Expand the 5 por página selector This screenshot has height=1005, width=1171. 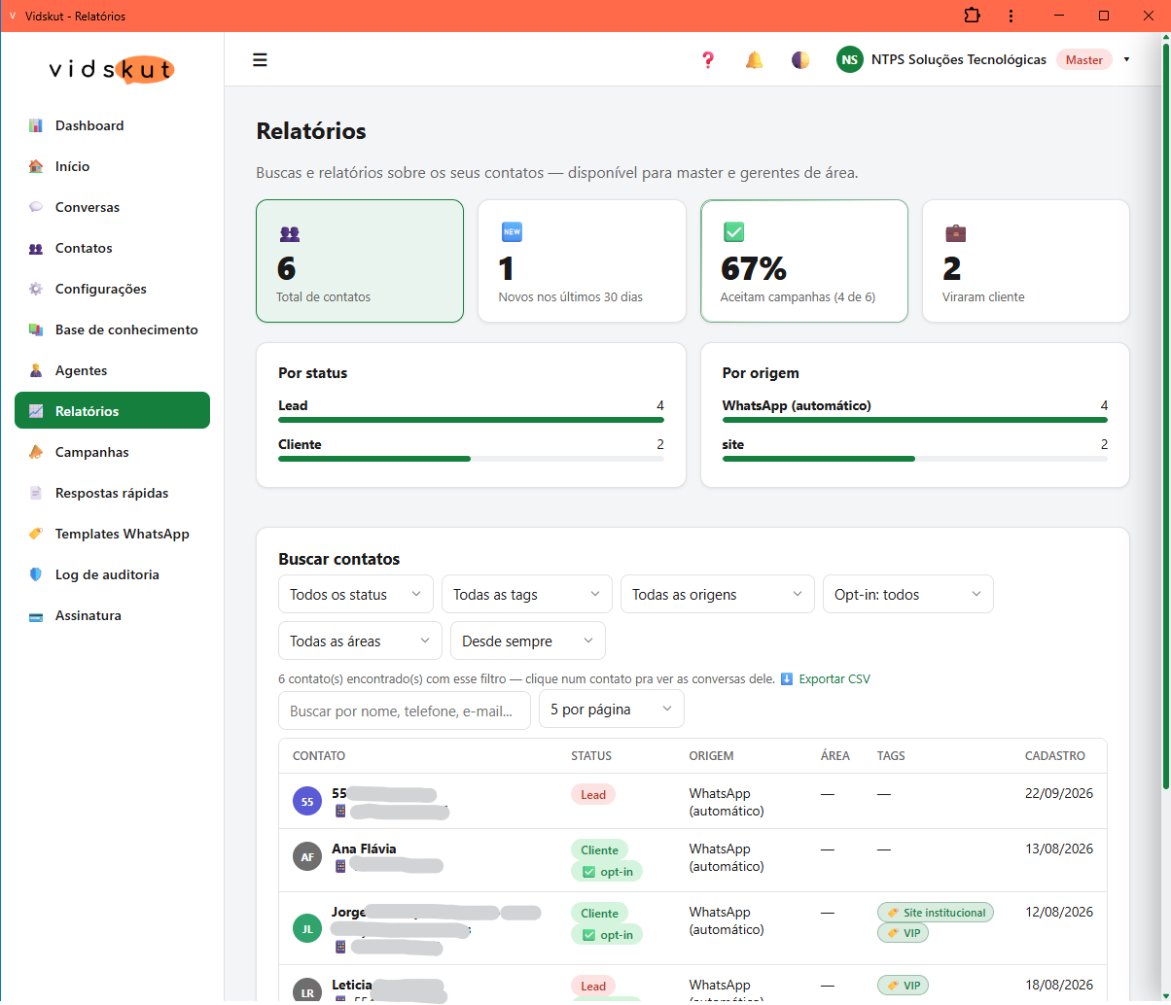pos(612,710)
